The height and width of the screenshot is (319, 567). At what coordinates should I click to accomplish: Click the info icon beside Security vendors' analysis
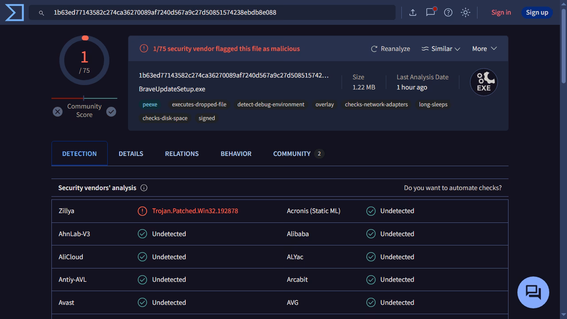pos(144,188)
